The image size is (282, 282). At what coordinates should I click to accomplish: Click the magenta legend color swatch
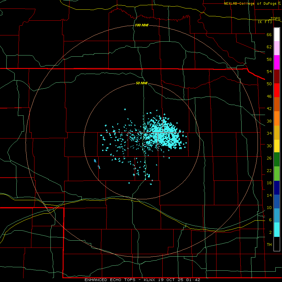point(277,62)
